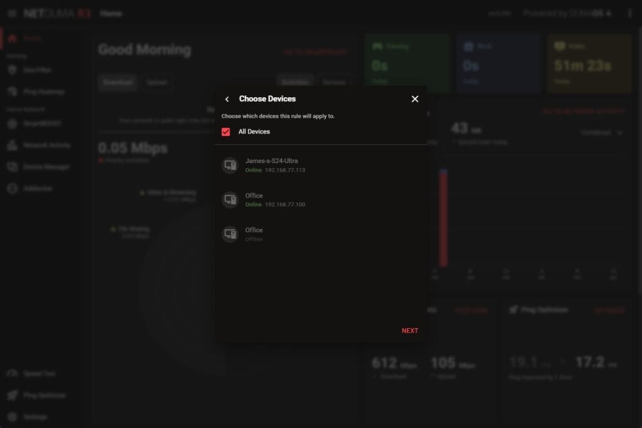Switch to the Upload tab

pyautogui.click(x=156, y=82)
